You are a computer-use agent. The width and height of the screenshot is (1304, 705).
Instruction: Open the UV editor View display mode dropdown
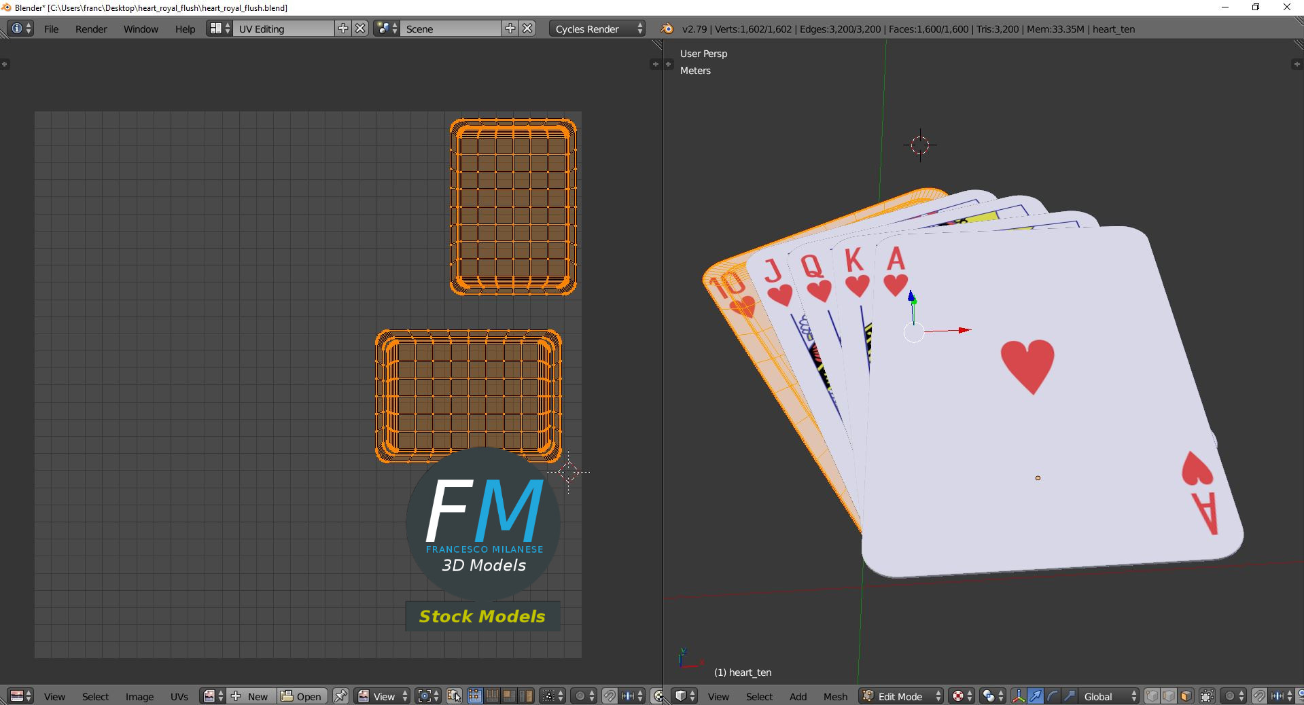[383, 696]
